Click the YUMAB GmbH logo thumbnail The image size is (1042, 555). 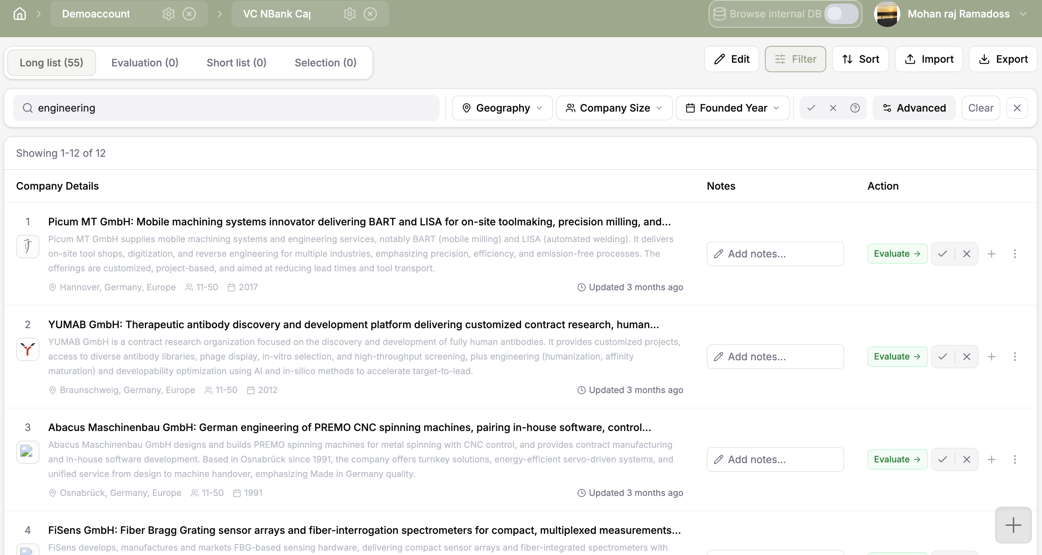pyautogui.click(x=27, y=349)
